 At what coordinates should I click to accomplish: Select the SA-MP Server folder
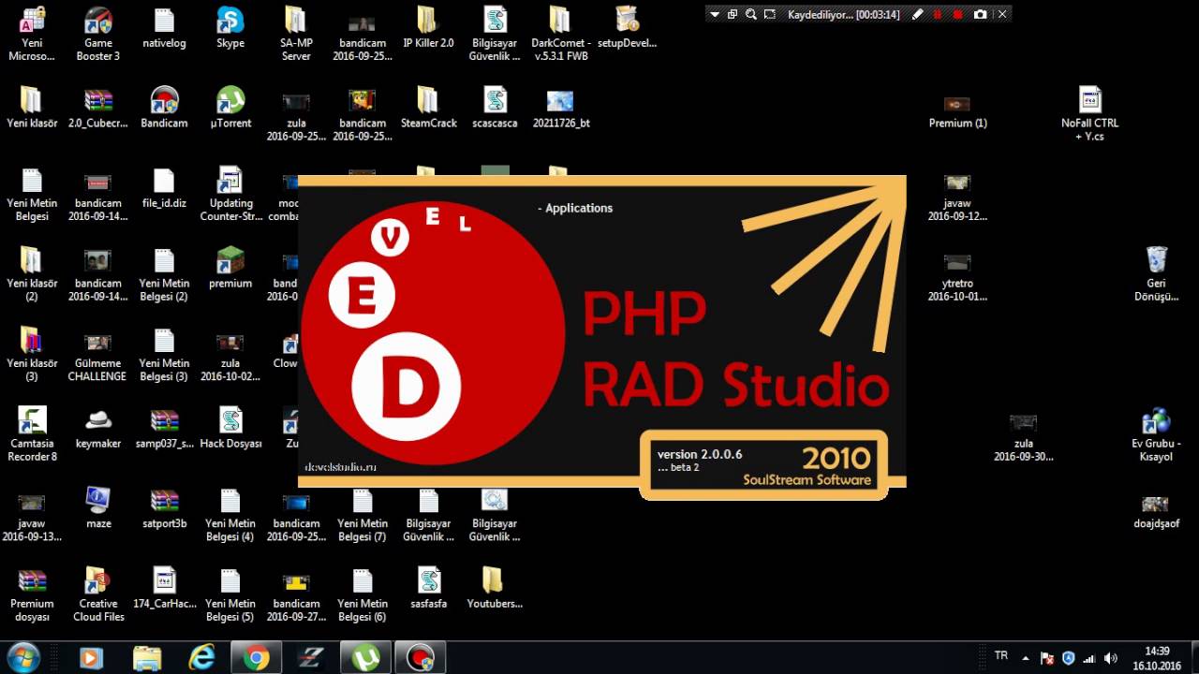click(x=296, y=34)
